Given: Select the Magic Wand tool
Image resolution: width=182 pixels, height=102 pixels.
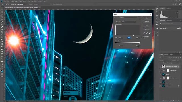Looking at the screenshot, I should click(x=2, y=17).
